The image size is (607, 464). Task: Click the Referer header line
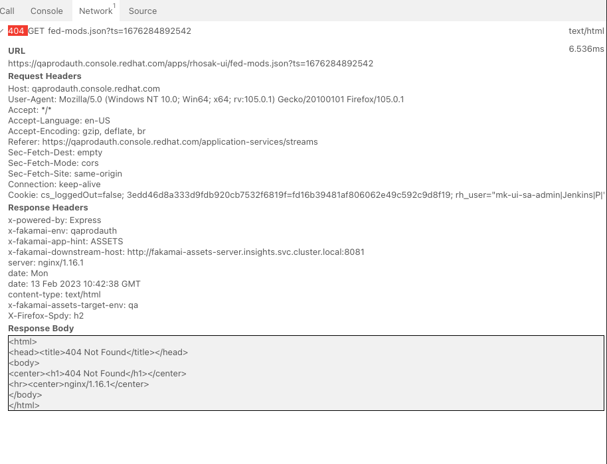pyautogui.click(x=163, y=142)
